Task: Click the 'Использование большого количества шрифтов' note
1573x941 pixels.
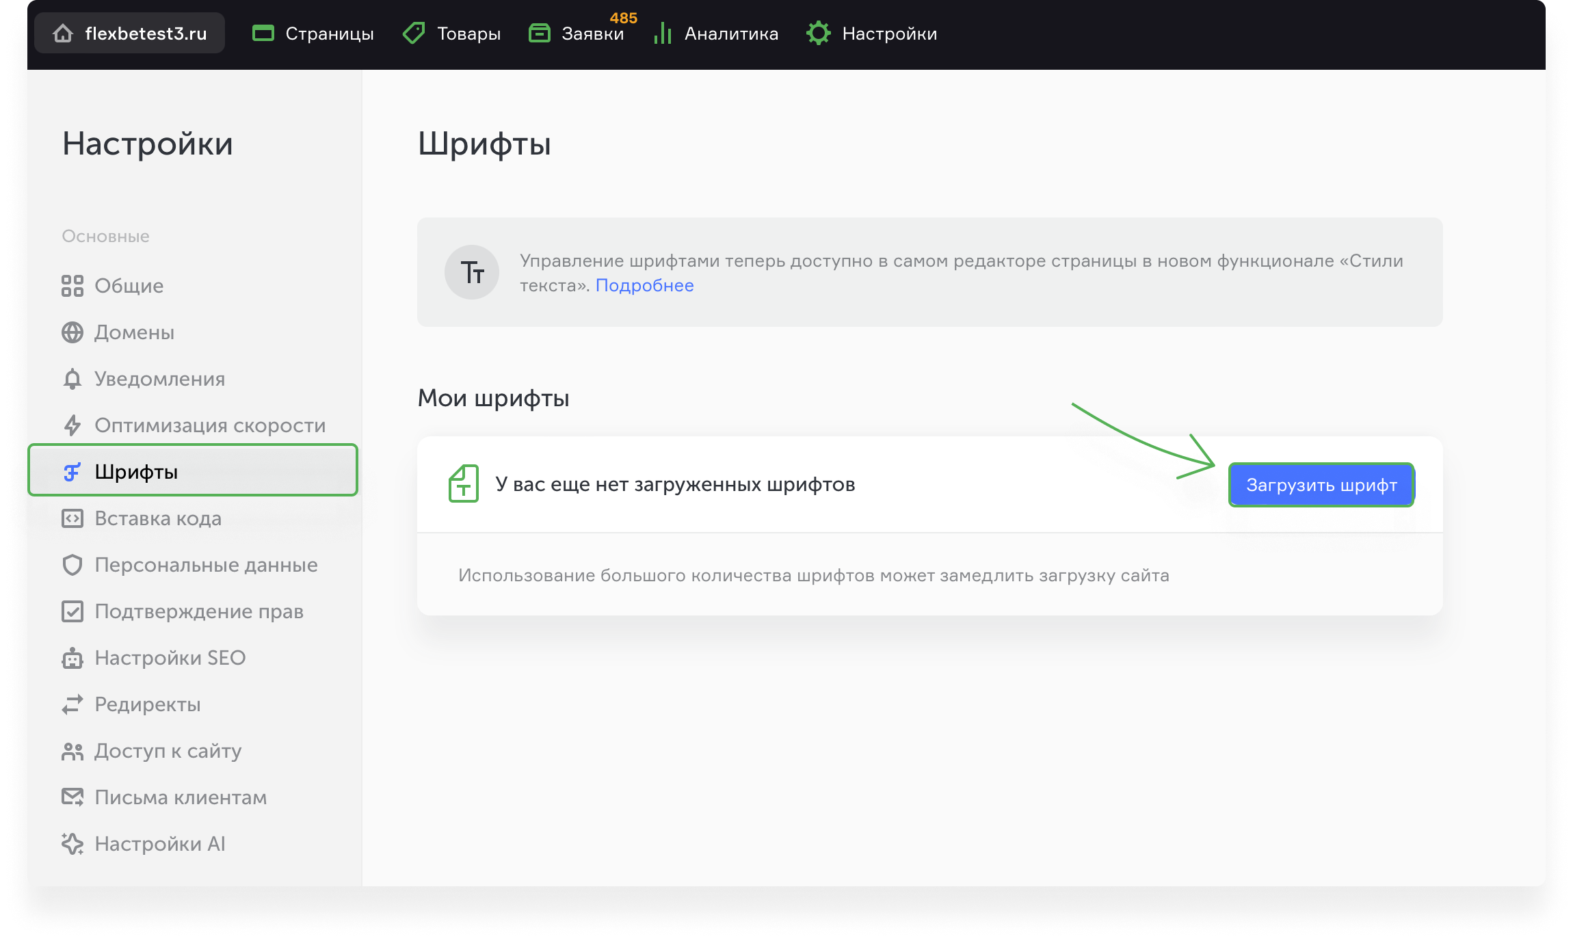Action: coord(814,575)
